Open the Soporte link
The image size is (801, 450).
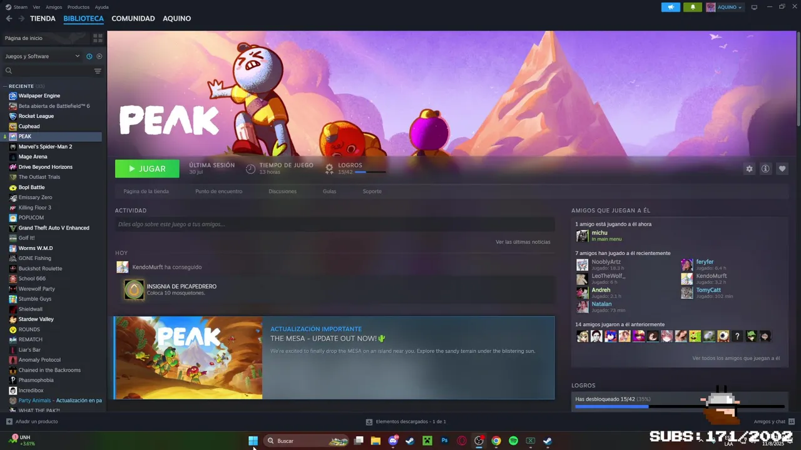tap(372, 191)
